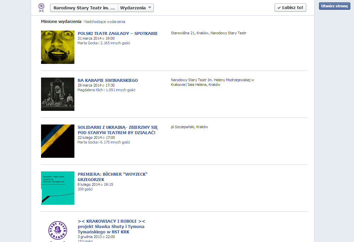View Marta Gocka i 6.175 innych gości
Screen dimensions: 354x242
click(x=104, y=142)
